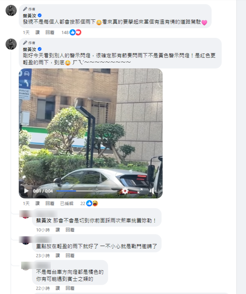Open 蔡黃汝 profile name in second comment

pos(30,49)
